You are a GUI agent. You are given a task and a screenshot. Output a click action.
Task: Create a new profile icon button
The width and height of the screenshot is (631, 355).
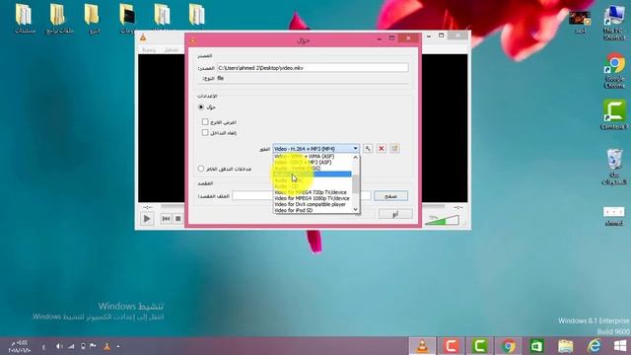pos(394,149)
